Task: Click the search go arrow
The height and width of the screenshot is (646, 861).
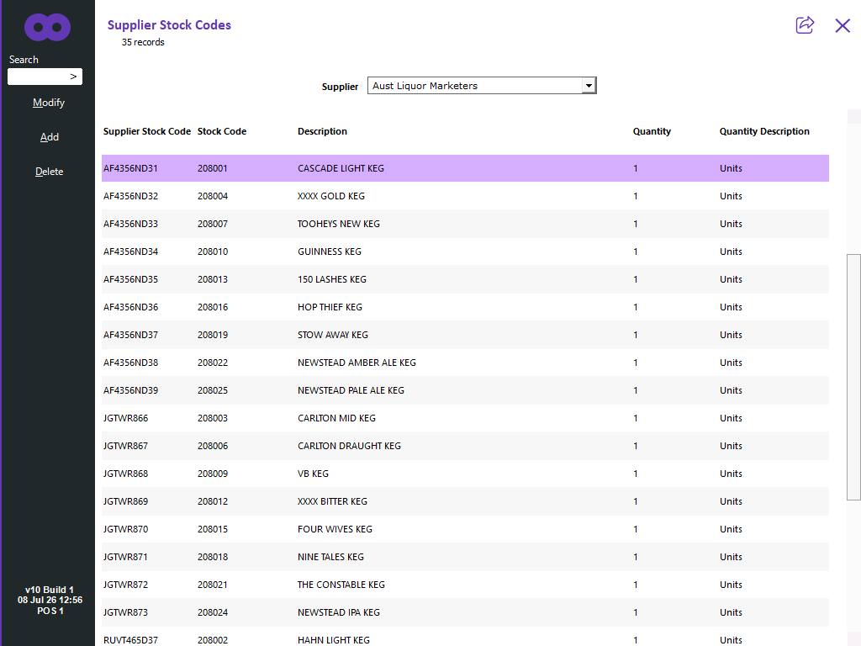Action: [73, 77]
